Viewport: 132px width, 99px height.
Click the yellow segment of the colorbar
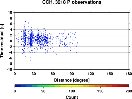72,86
